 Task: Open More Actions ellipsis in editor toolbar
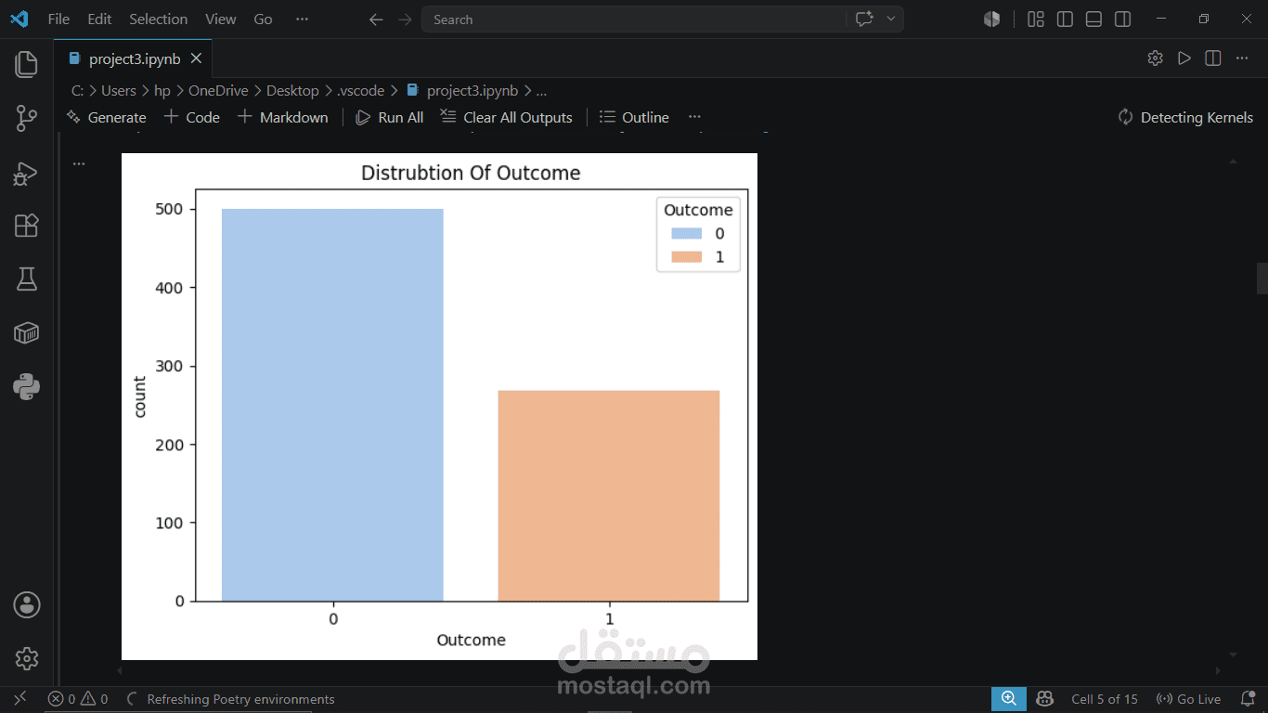[1242, 58]
